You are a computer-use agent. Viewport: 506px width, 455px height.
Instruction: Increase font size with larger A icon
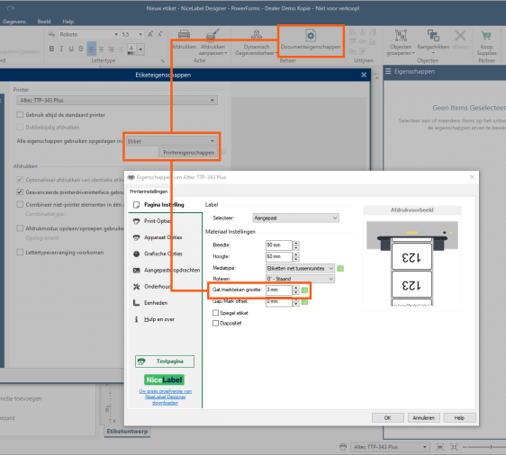(x=150, y=34)
